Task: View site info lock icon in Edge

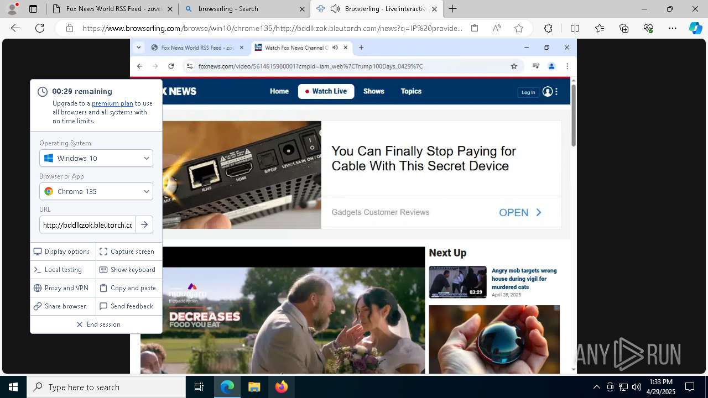Action: 70,28
